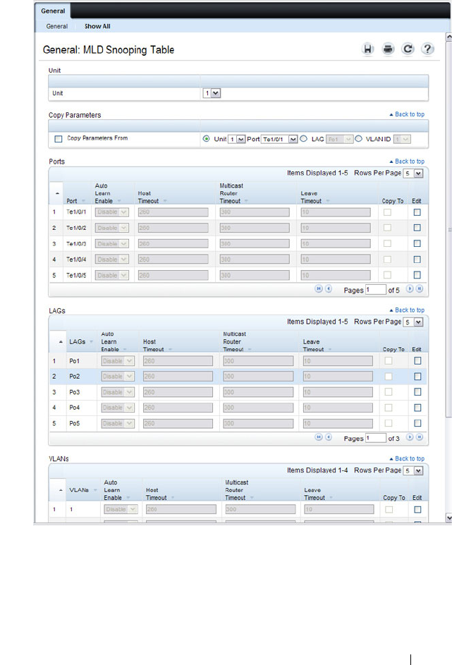Image resolution: width=452 pixels, height=665 pixels.
Task: Click scrollbar up arrow
Action: (x=449, y=37)
